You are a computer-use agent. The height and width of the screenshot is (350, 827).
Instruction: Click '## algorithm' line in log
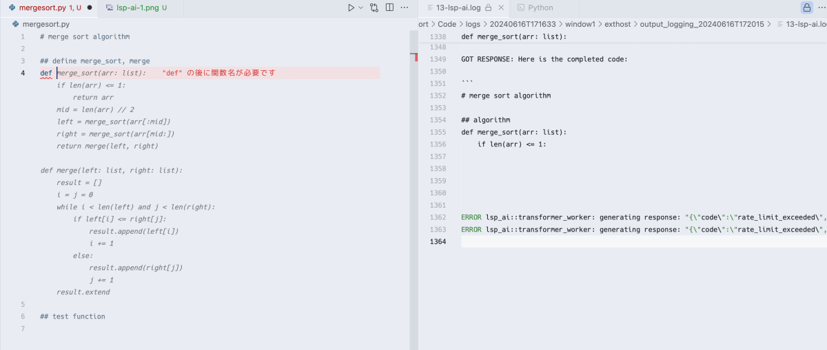485,120
